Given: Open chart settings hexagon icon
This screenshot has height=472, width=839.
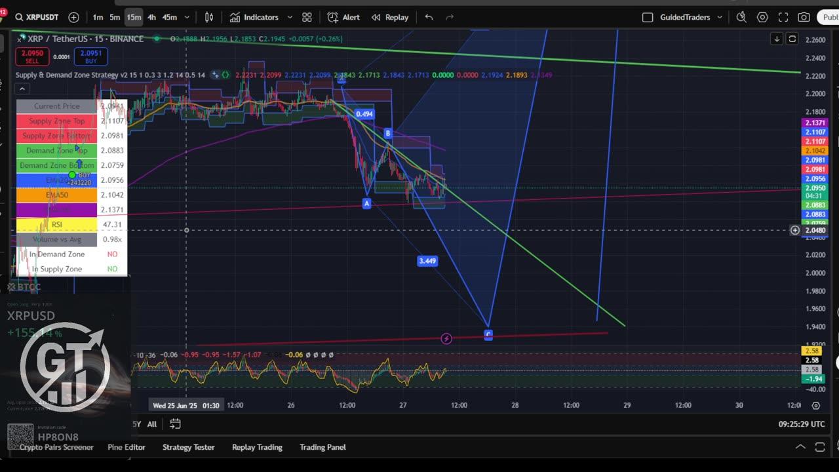Looking at the screenshot, I should 762,17.
